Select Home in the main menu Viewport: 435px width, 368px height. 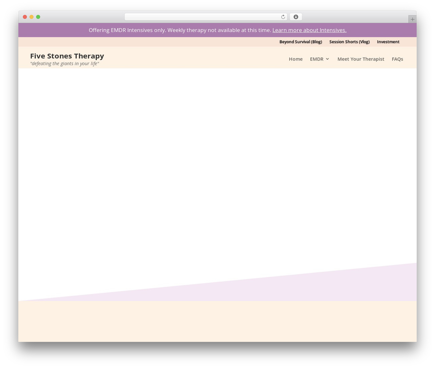[x=296, y=59]
